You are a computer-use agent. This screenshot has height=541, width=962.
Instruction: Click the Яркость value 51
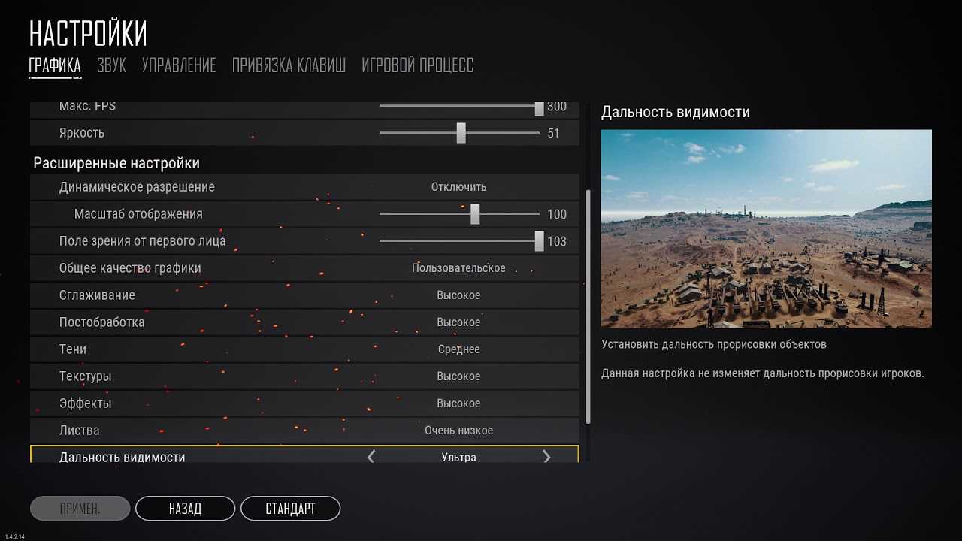pyautogui.click(x=553, y=134)
